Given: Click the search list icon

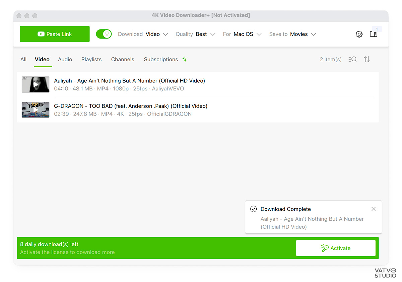Looking at the screenshot, I should [352, 59].
